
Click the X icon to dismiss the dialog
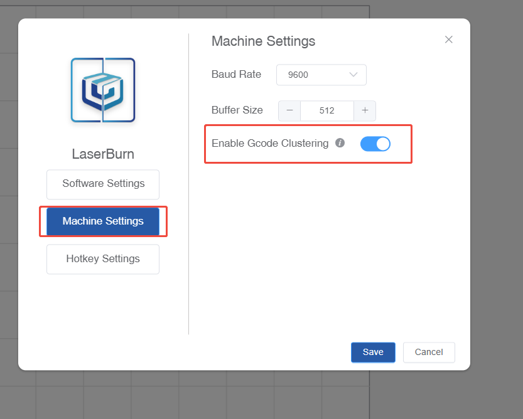point(449,39)
